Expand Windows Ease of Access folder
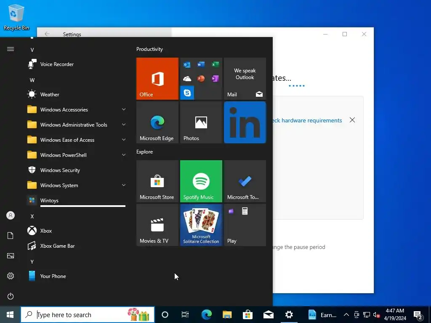This screenshot has height=323, width=431. point(77,140)
